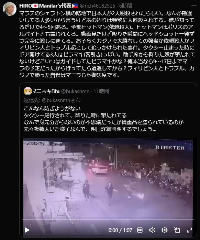Screen dimensions: 200x240
Task: Click the 6時間 timestamp of the tweet
Action: click(125, 6)
